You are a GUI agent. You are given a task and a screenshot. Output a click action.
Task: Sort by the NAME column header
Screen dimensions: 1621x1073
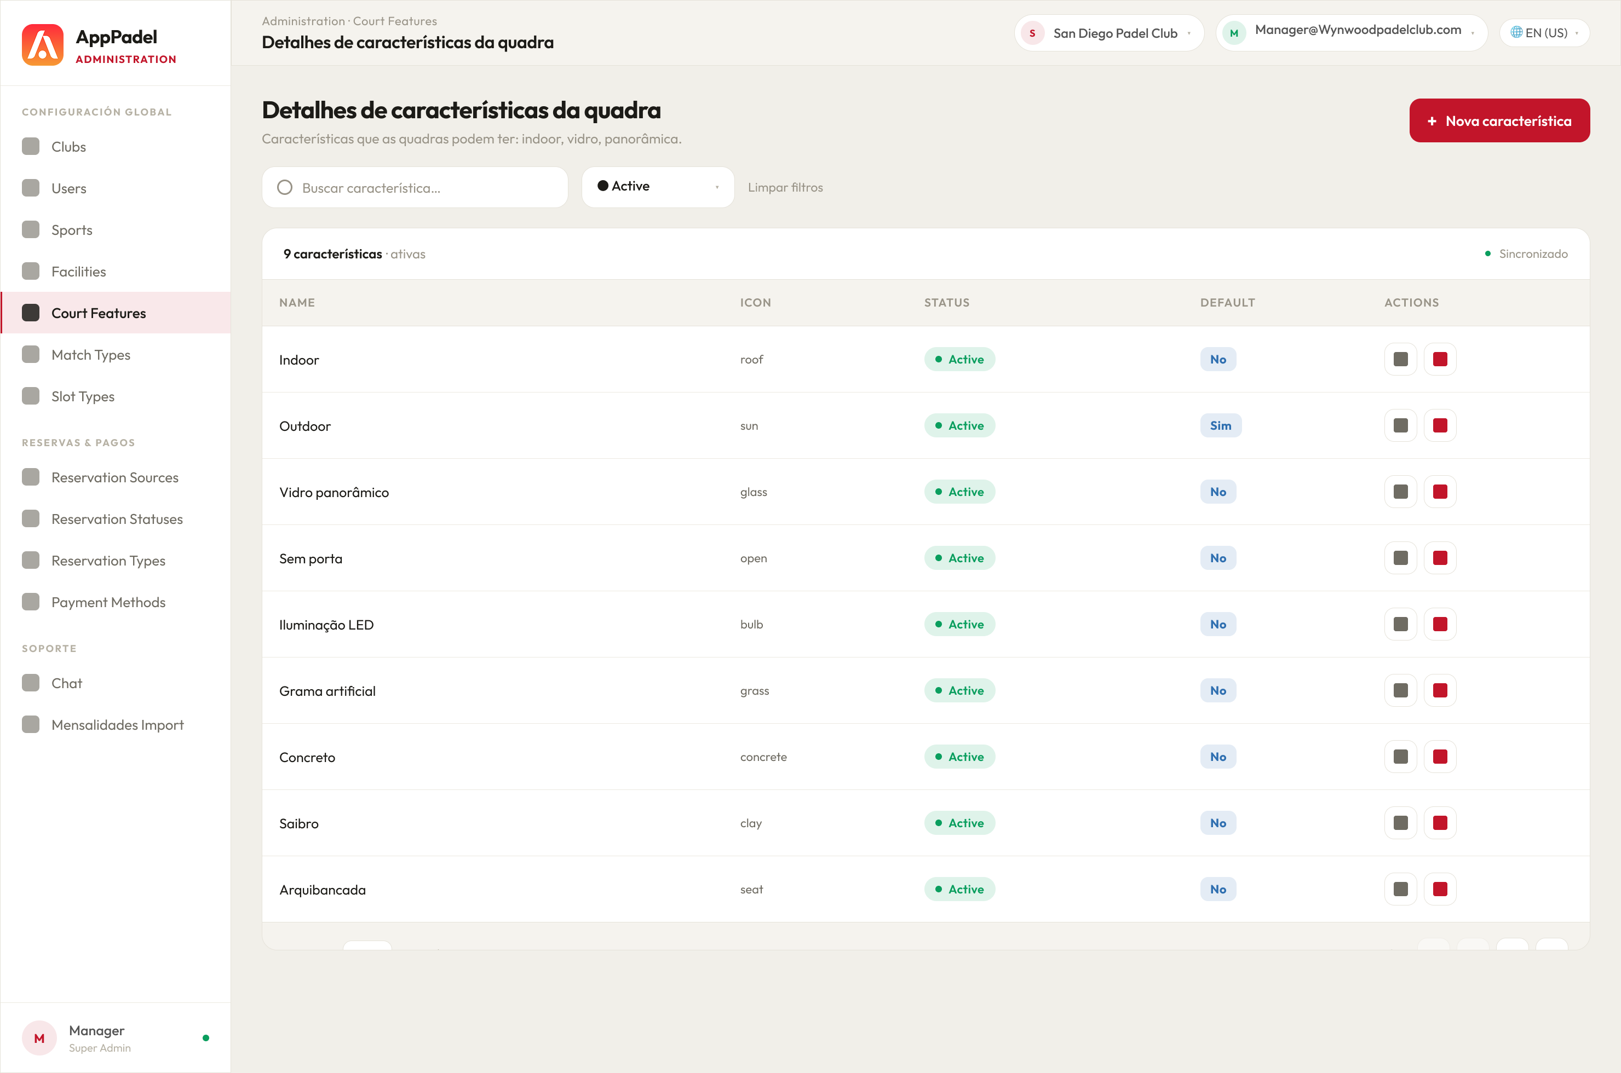[x=297, y=302]
